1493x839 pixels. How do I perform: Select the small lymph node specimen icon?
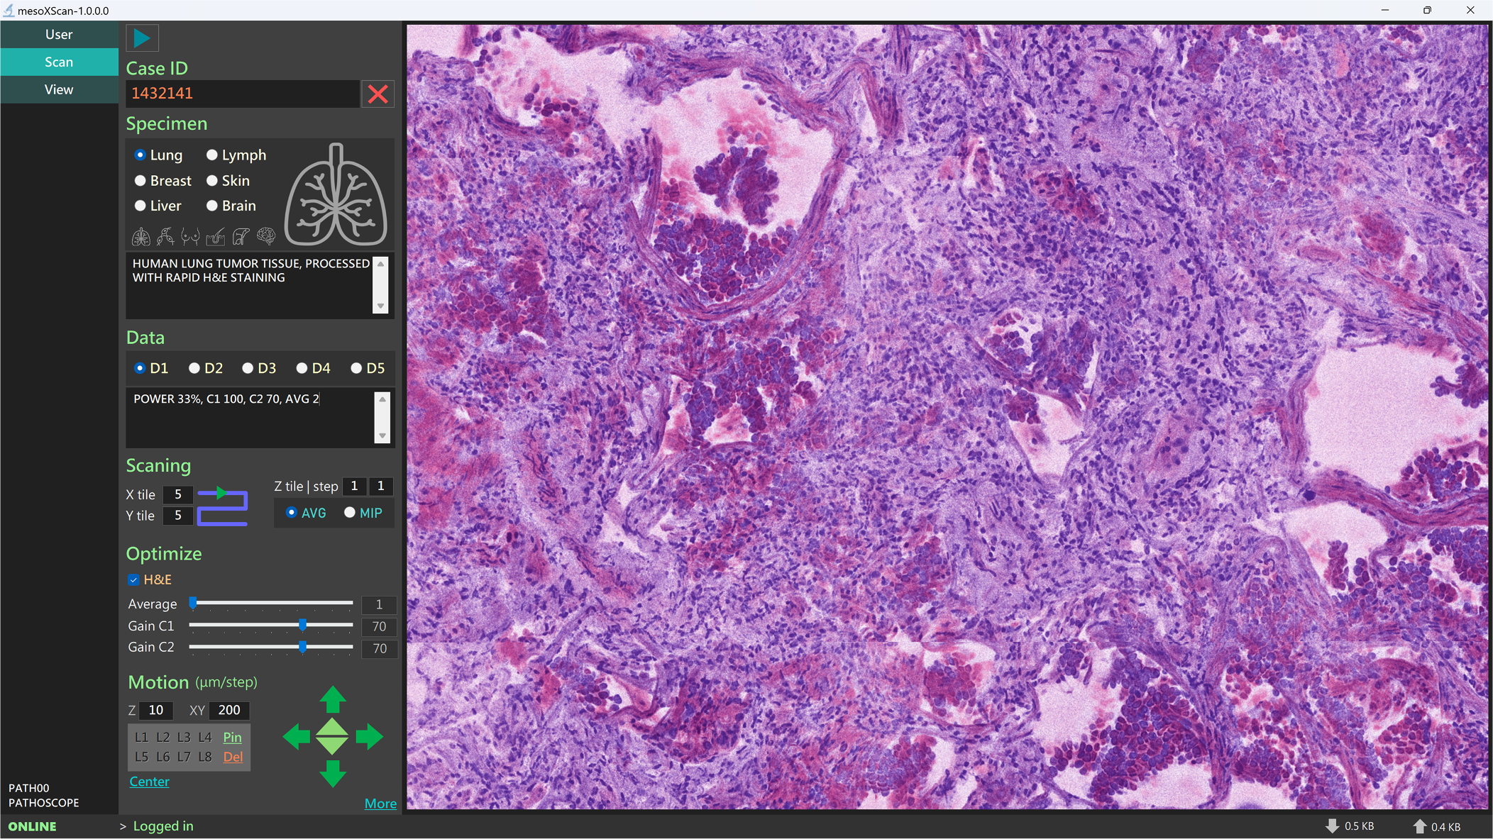pyautogui.click(x=165, y=237)
